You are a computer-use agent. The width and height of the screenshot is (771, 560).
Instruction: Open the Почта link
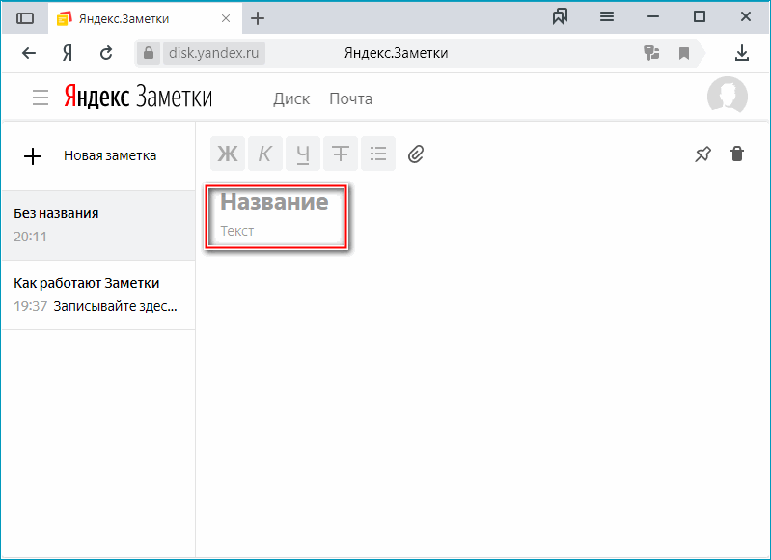pyautogui.click(x=350, y=98)
